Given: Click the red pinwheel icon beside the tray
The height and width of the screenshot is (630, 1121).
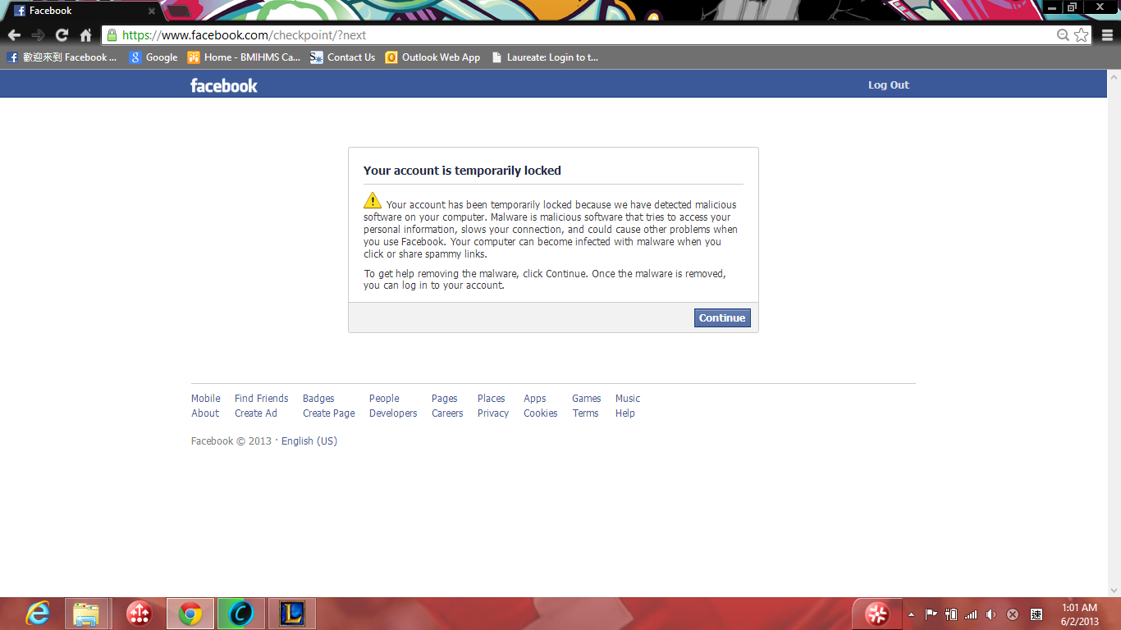Looking at the screenshot, I should [x=877, y=614].
